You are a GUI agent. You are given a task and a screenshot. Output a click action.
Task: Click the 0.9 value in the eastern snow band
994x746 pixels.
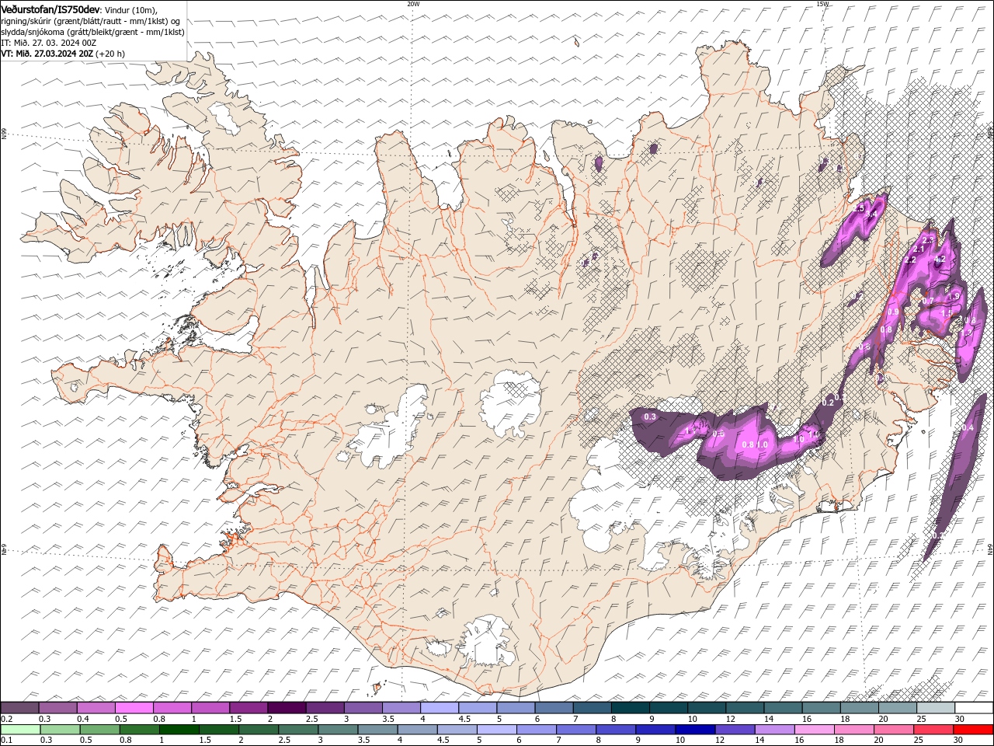pos(893,312)
